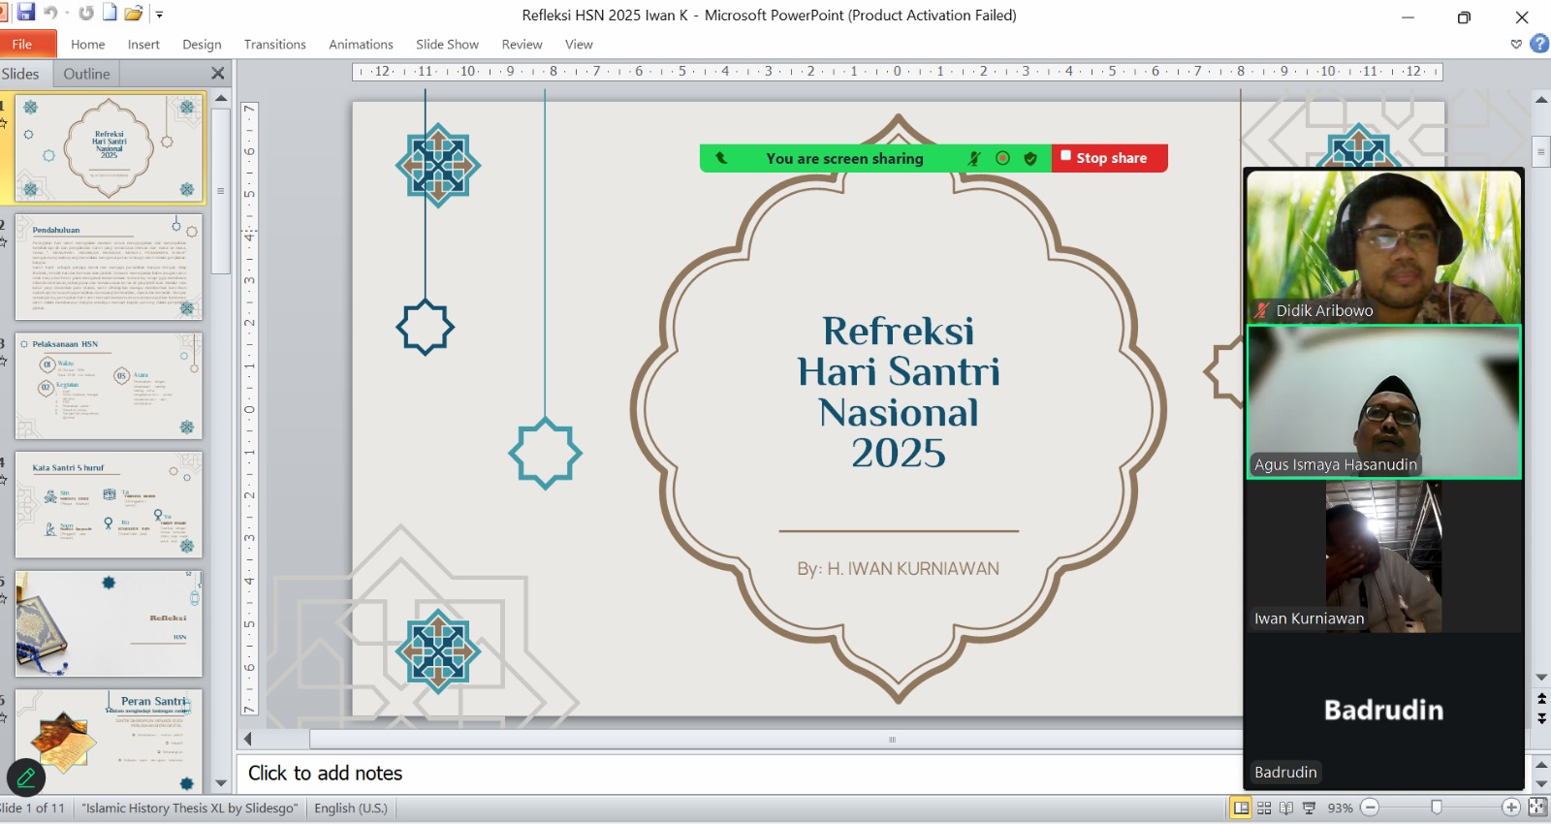Screen dimensions: 1551x824
Task: Select the Peran Santri slide thumbnail
Action: pyautogui.click(x=109, y=741)
